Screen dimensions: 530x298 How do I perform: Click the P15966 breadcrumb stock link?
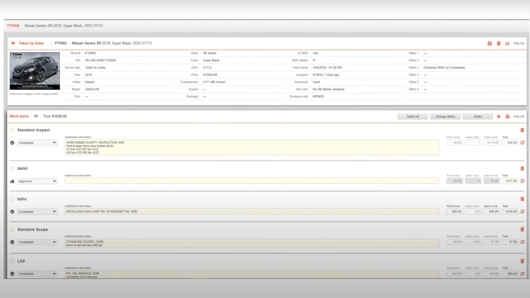tap(13, 26)
